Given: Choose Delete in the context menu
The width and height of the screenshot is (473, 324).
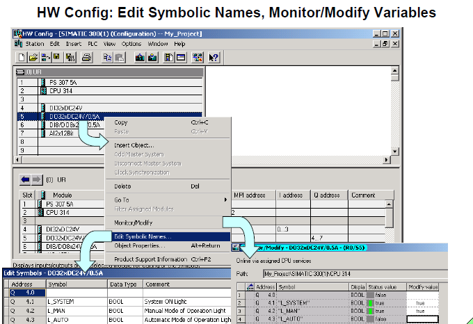Looking at the screenshot, I should [168, 186].
